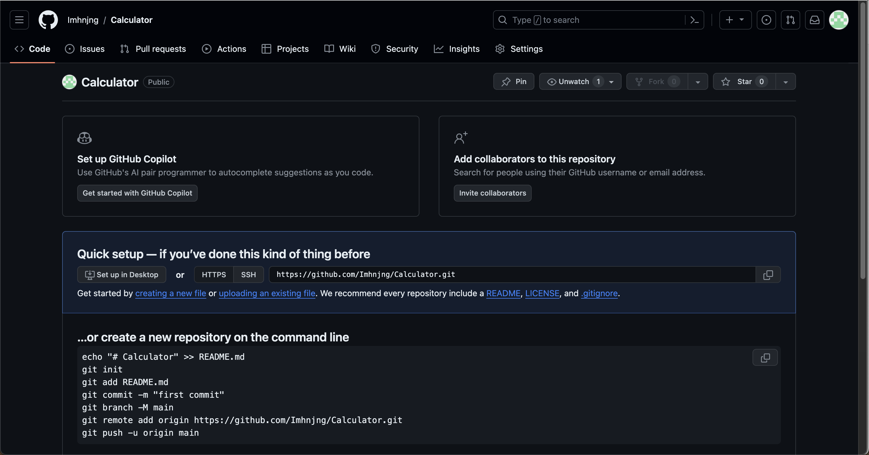The image size is (869, 455).
Task: Copy the repository HTTPS URL to clipboard
Action: tap(768, 275)
